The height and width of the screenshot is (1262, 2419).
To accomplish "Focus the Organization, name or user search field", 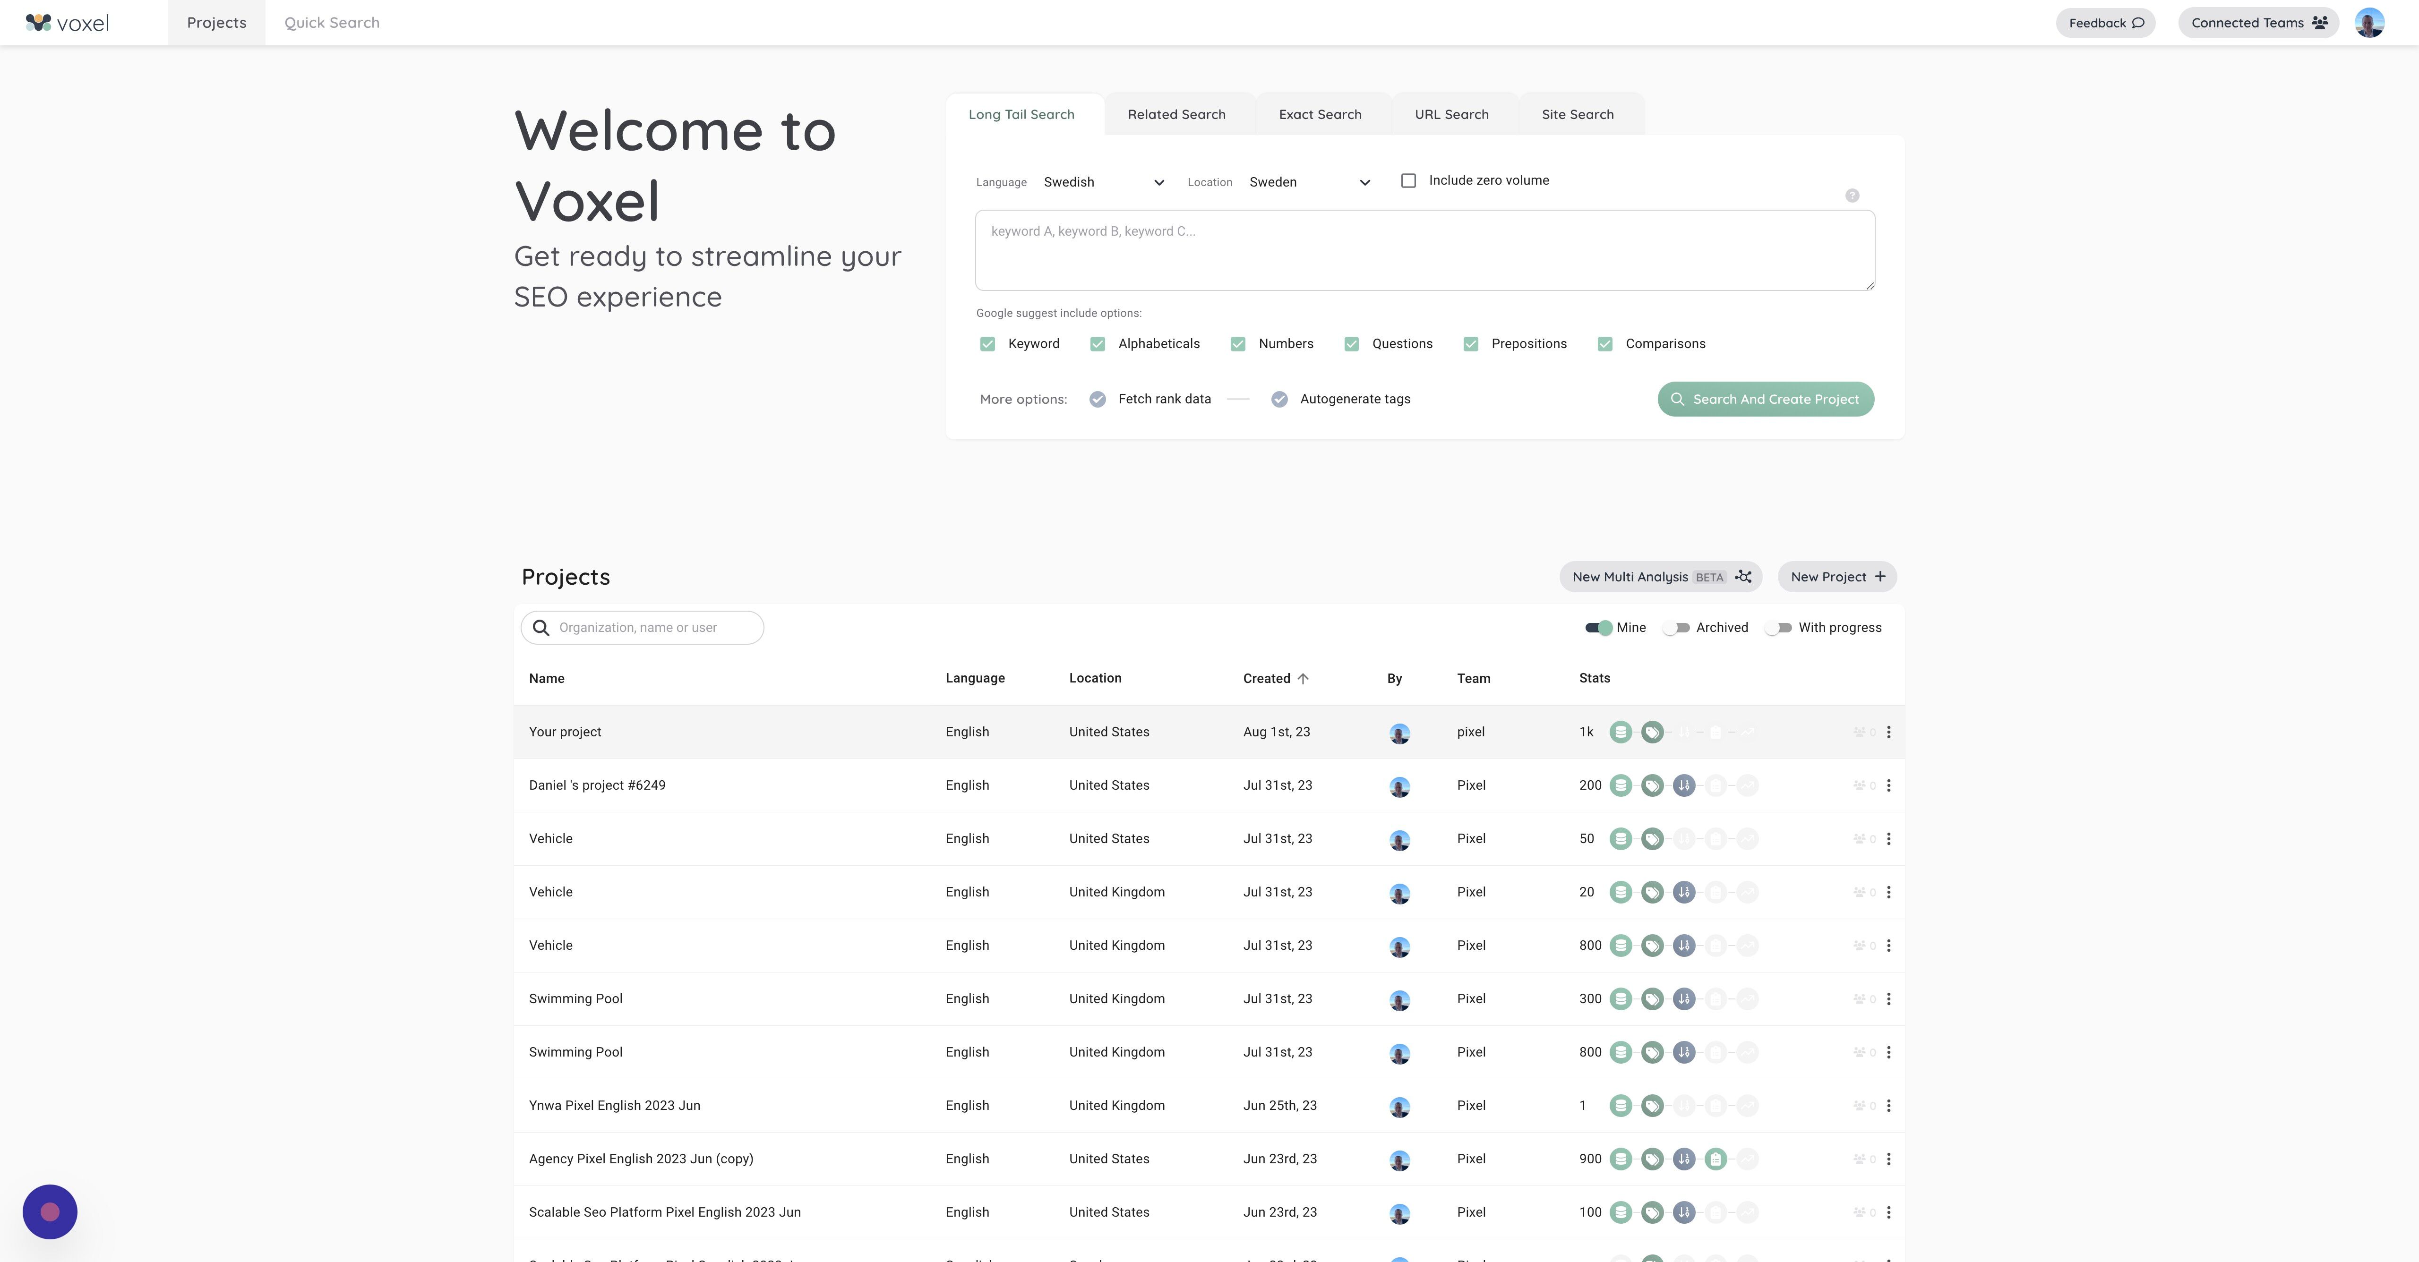I will point(643,627).
